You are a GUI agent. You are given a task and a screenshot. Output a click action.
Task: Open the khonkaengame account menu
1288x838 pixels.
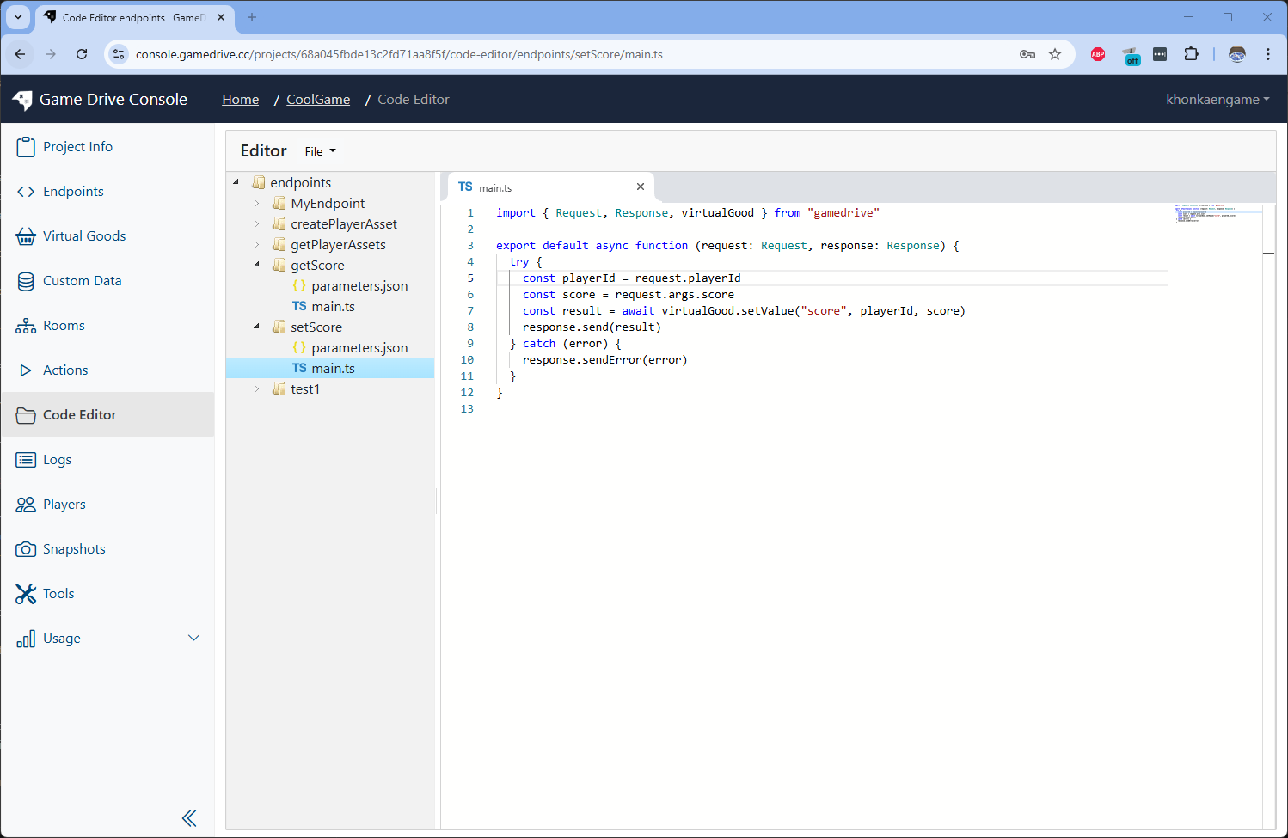[x=1217, y=99]
